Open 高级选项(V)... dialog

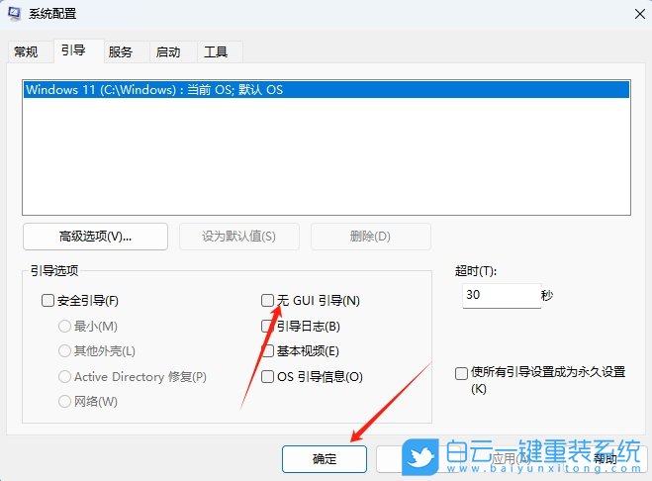pos(96,237)
